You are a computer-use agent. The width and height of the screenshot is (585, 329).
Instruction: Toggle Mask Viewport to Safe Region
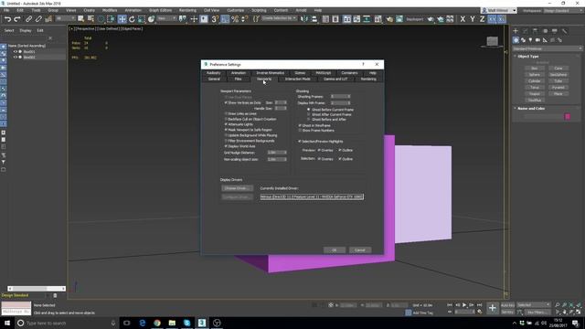[226, 130]
